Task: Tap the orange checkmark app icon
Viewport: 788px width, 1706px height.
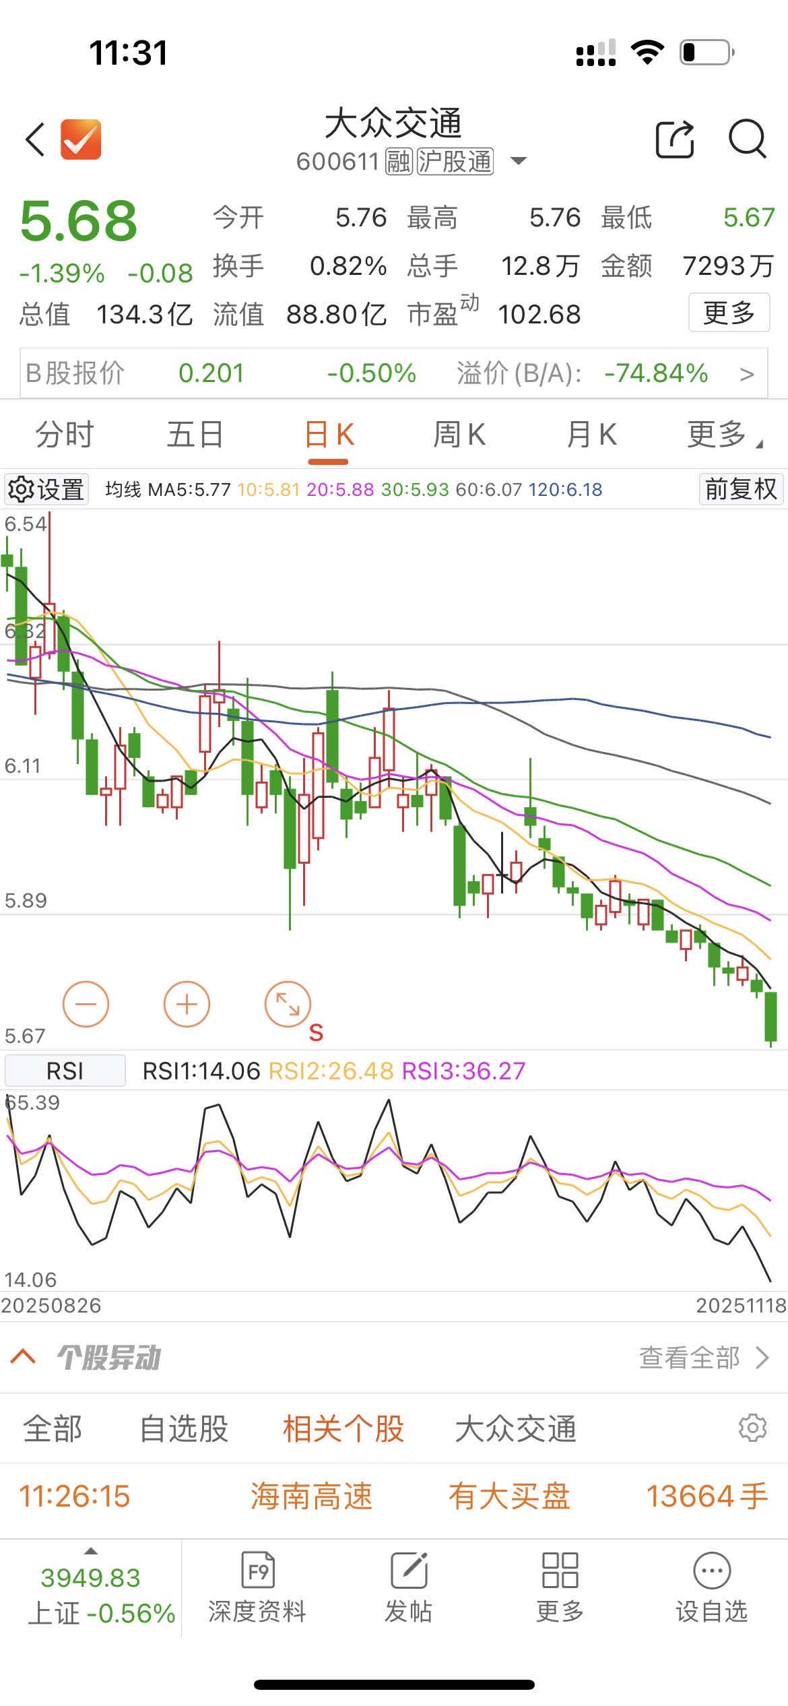Action: click(81, 139)
